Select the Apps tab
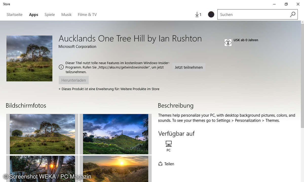This screenshot has width=304, height=182. (x=33, y=15)
